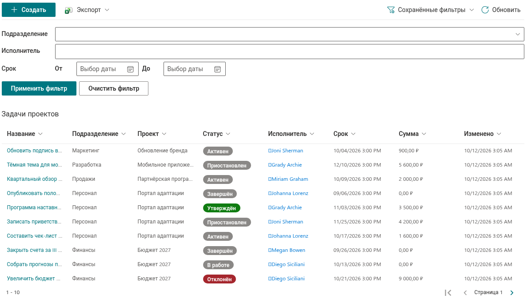Click the До date input field

[x=194, y=69]
